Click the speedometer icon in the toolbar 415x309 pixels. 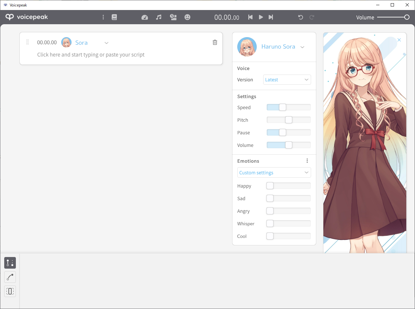pos(145,17)
